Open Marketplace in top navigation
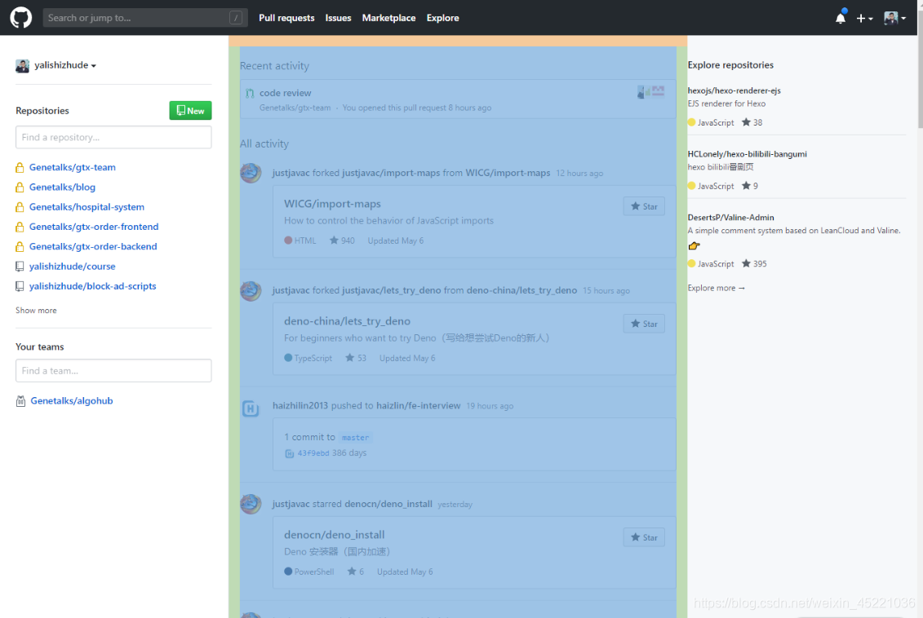 (x=388, y=18)
